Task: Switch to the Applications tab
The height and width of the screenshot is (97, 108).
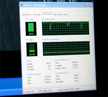Action: 27,14
